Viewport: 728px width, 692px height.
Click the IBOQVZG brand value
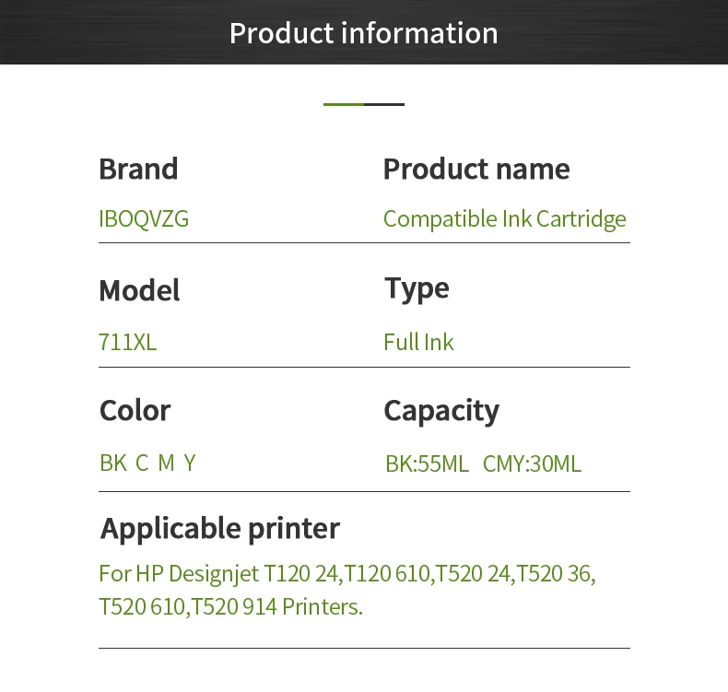coord(144,219)
